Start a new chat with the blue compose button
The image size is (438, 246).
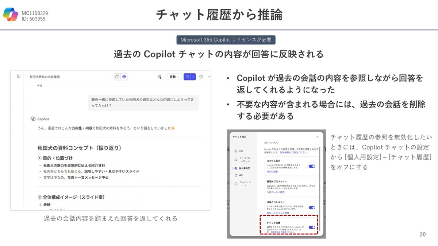click(187, 77)
